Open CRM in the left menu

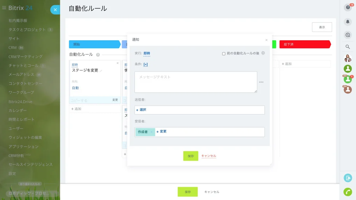(13, 48)
